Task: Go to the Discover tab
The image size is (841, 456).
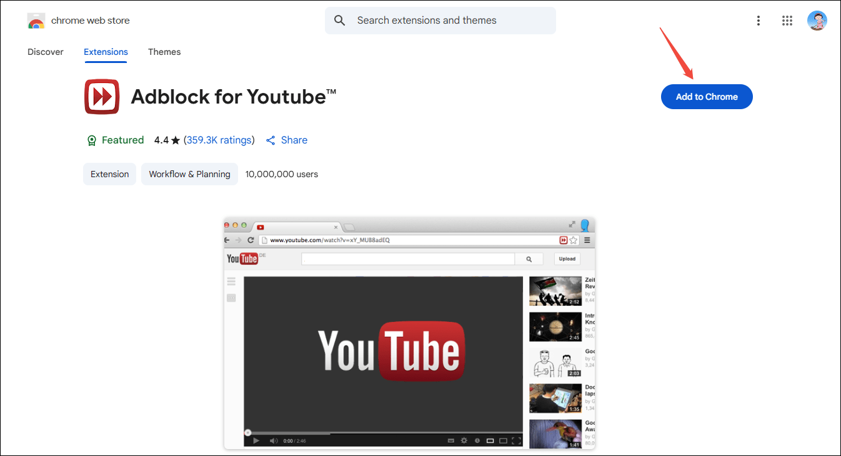Action: (x=46, y=52)
